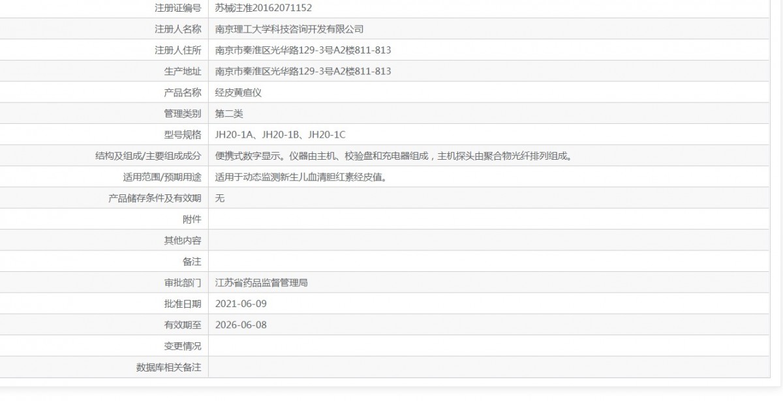Click the 生产地址 label

(x=183, y=71)
